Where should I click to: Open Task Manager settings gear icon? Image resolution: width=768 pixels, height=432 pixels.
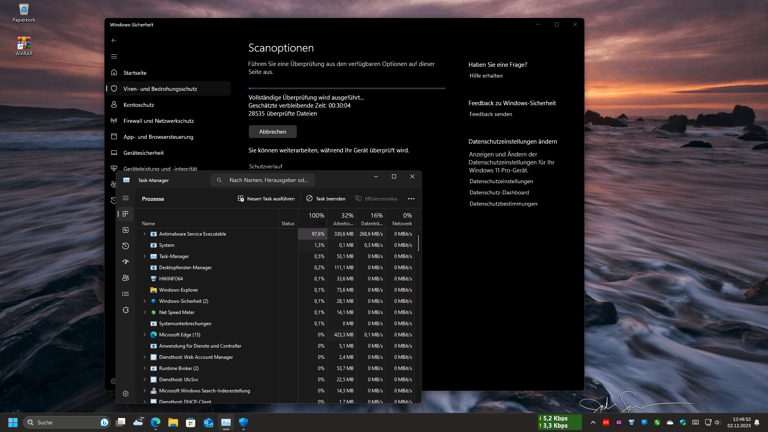[126, 394]
